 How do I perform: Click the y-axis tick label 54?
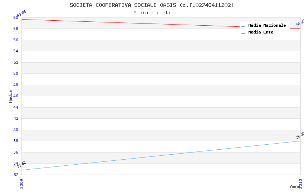16,51
